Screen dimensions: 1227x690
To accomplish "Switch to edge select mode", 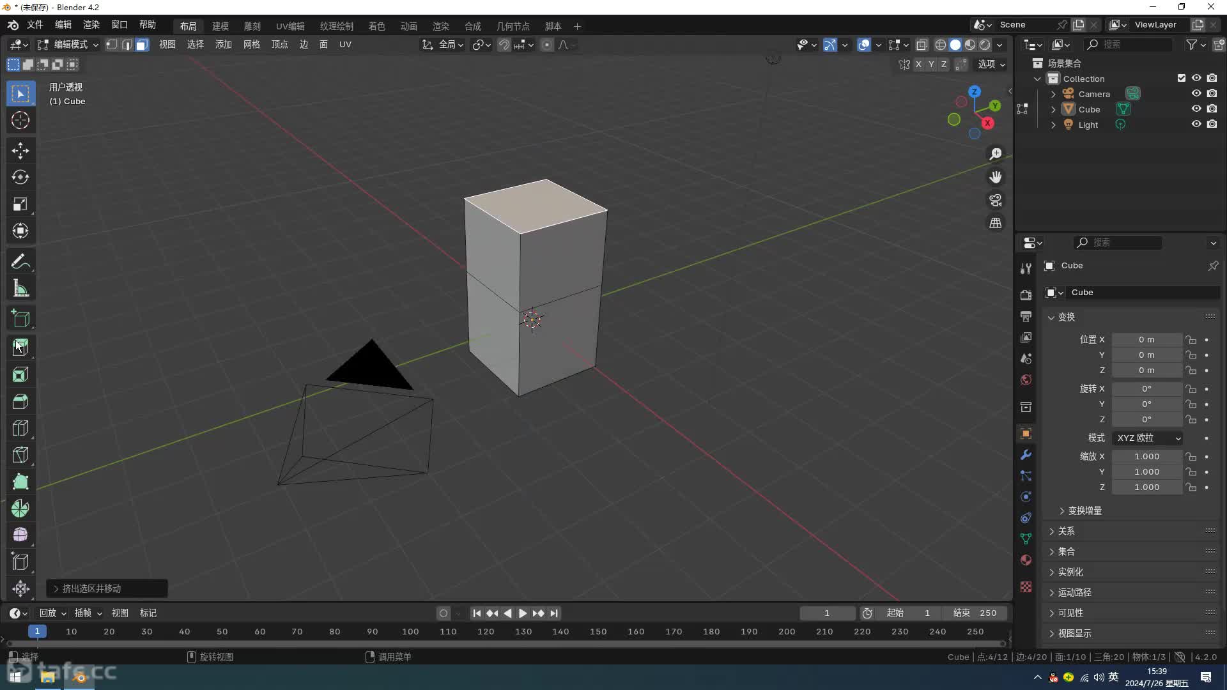I will click(127, 45).
